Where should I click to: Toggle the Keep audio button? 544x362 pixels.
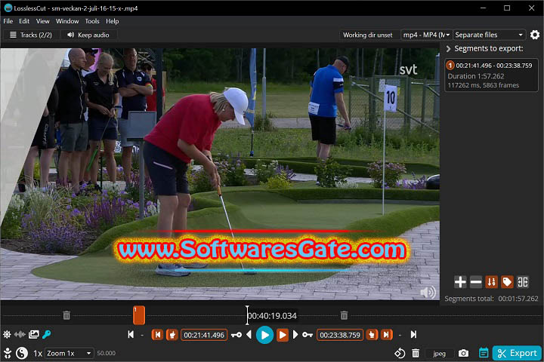(88, 35)
